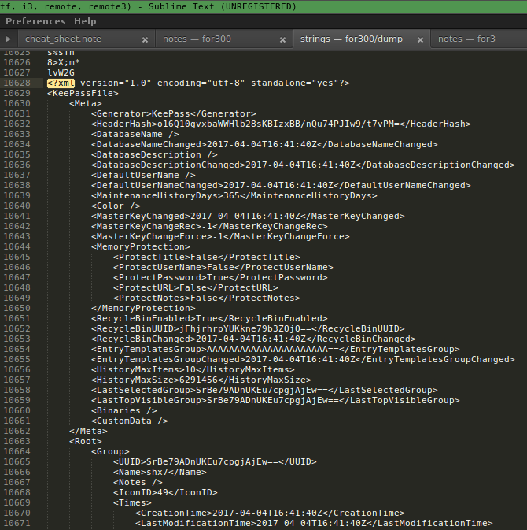Click the ProtectUserName False line
The image size is (527, 530).
tap(223, 267)
